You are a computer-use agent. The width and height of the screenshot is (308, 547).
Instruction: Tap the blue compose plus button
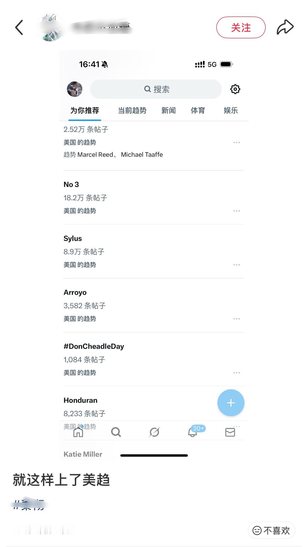(231, 403)
